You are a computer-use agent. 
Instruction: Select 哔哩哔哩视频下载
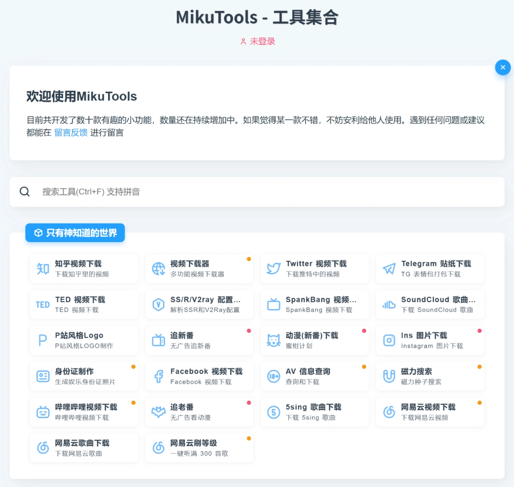pos(84,412)
